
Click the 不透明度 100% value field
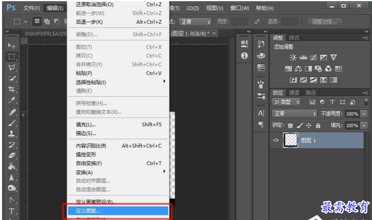pyautogui.click(x=352, y=114)
